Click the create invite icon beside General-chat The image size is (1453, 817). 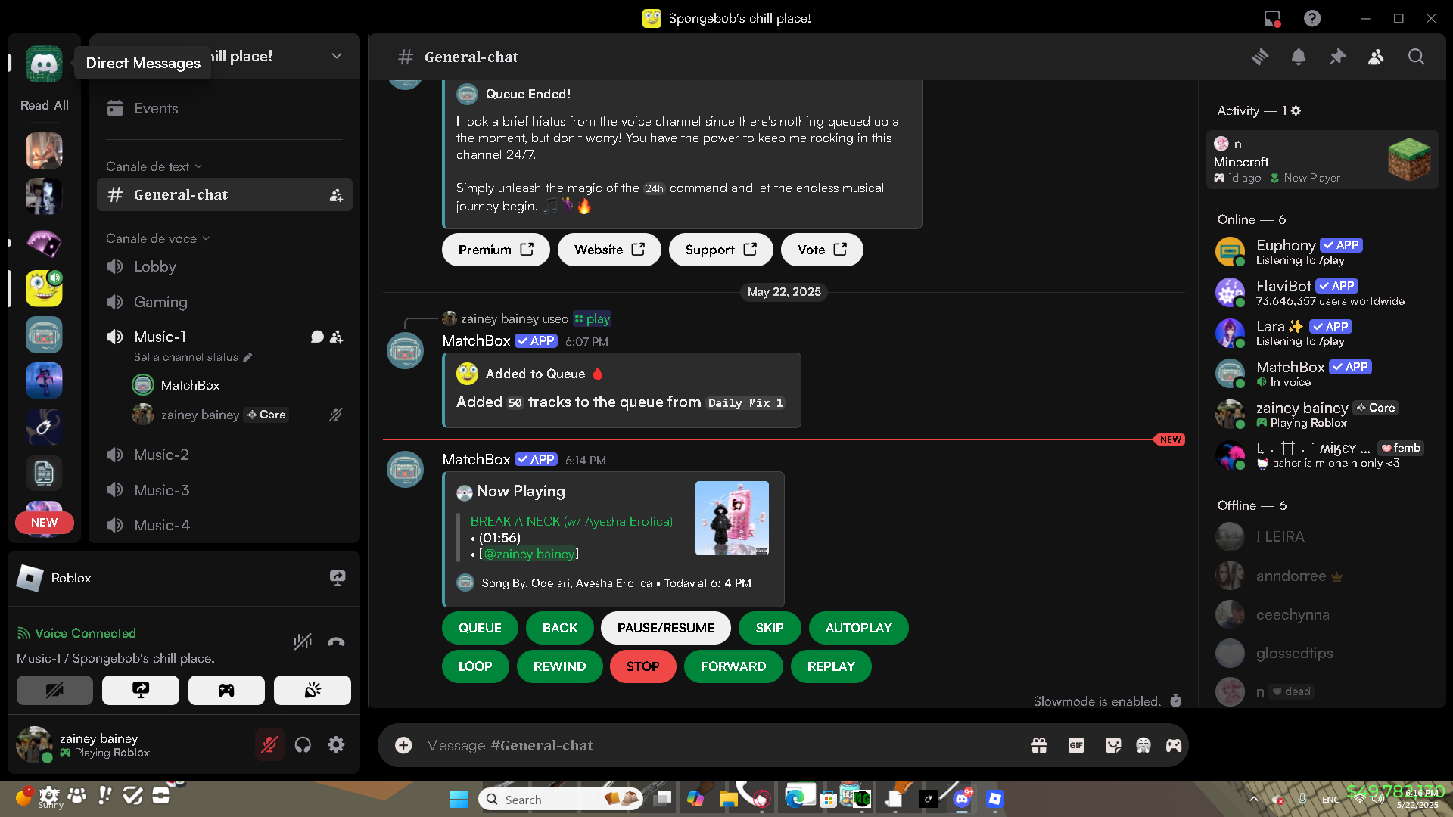coord(336,195)
